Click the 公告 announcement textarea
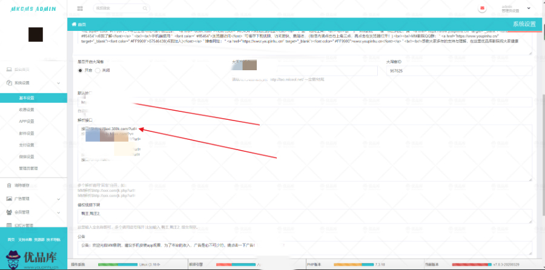The height and width of the screenshot is (270, 545). pyautogui.click(x=305, y=248)
